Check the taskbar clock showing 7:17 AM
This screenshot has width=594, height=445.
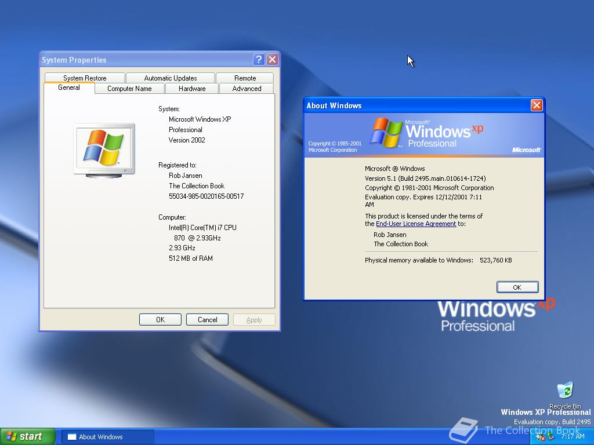[x=573, y=436]
